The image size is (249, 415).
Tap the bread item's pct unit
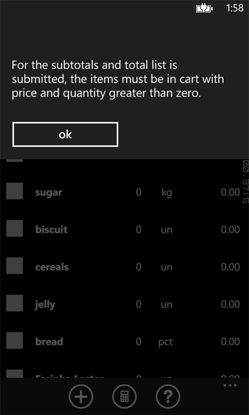[165, 342]
